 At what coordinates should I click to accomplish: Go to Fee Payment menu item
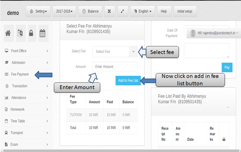26,74
